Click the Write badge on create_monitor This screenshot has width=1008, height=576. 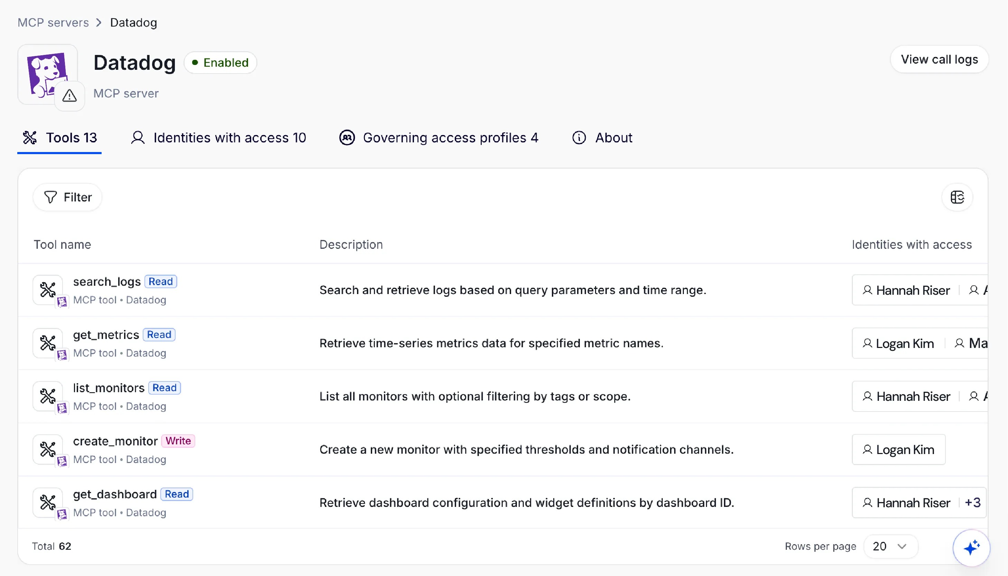pyautogui.click(x=178, y=441)
